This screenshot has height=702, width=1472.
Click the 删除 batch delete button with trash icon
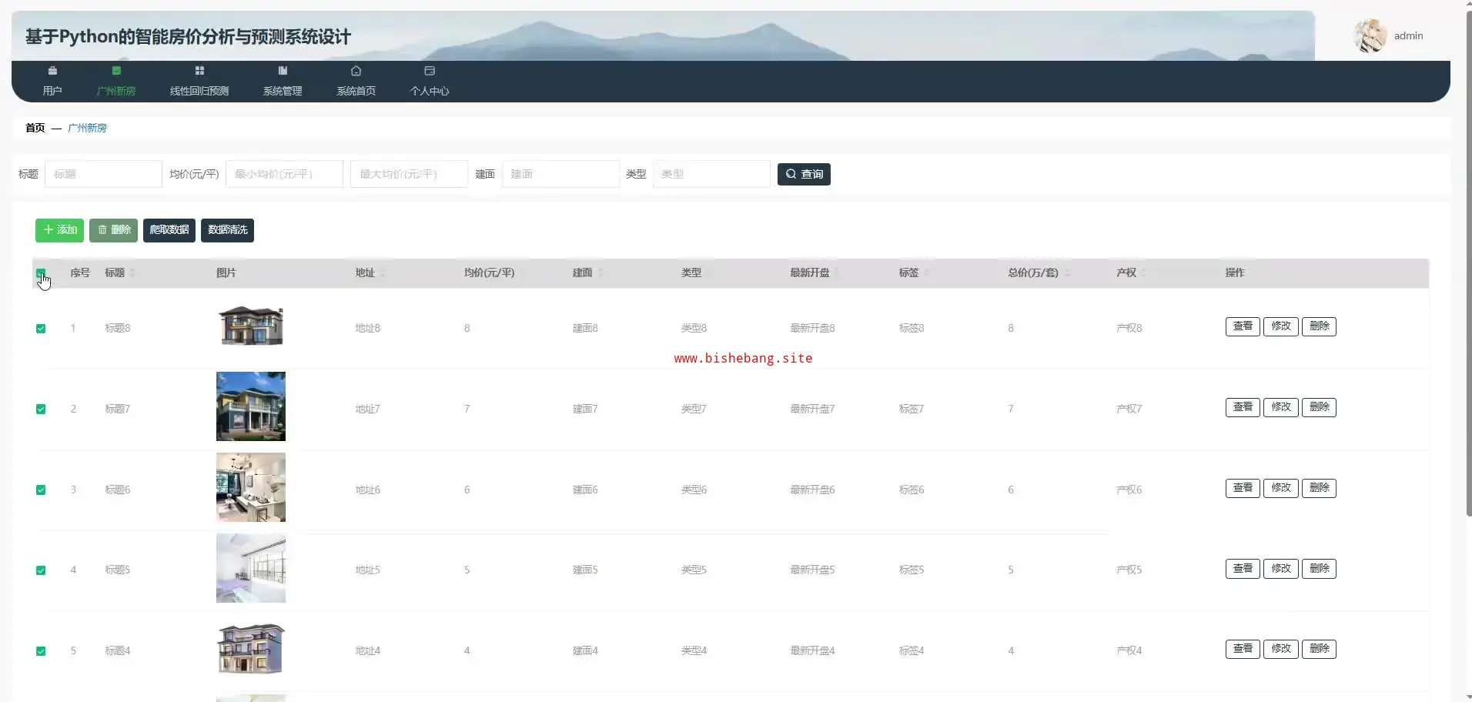113,230
